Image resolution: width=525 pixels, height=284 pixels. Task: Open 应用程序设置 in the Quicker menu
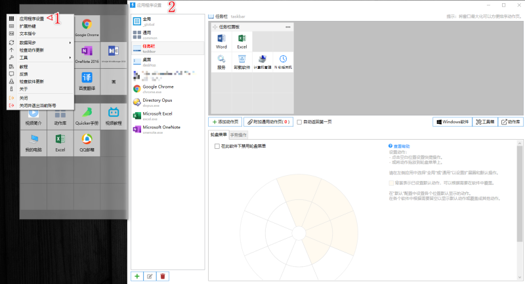(40, 19)
